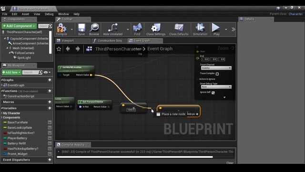Select the Compiler Results tab

(73, 144)
